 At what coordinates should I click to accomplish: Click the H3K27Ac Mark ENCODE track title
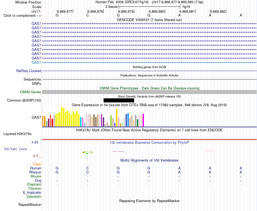tap(149, 130)
